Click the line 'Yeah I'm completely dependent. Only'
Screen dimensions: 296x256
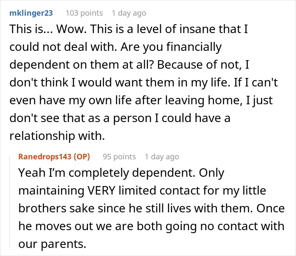121,173
